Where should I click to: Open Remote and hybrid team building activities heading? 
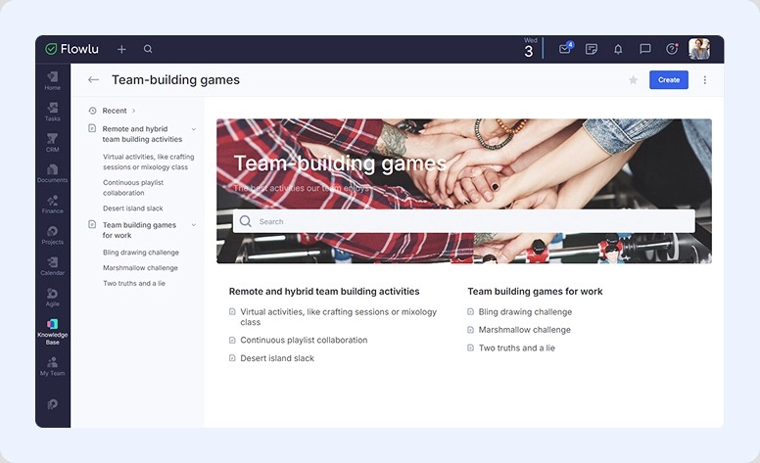click(324, 292)
